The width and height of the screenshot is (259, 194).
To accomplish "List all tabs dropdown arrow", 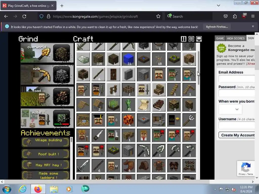I will pos(218,6).
